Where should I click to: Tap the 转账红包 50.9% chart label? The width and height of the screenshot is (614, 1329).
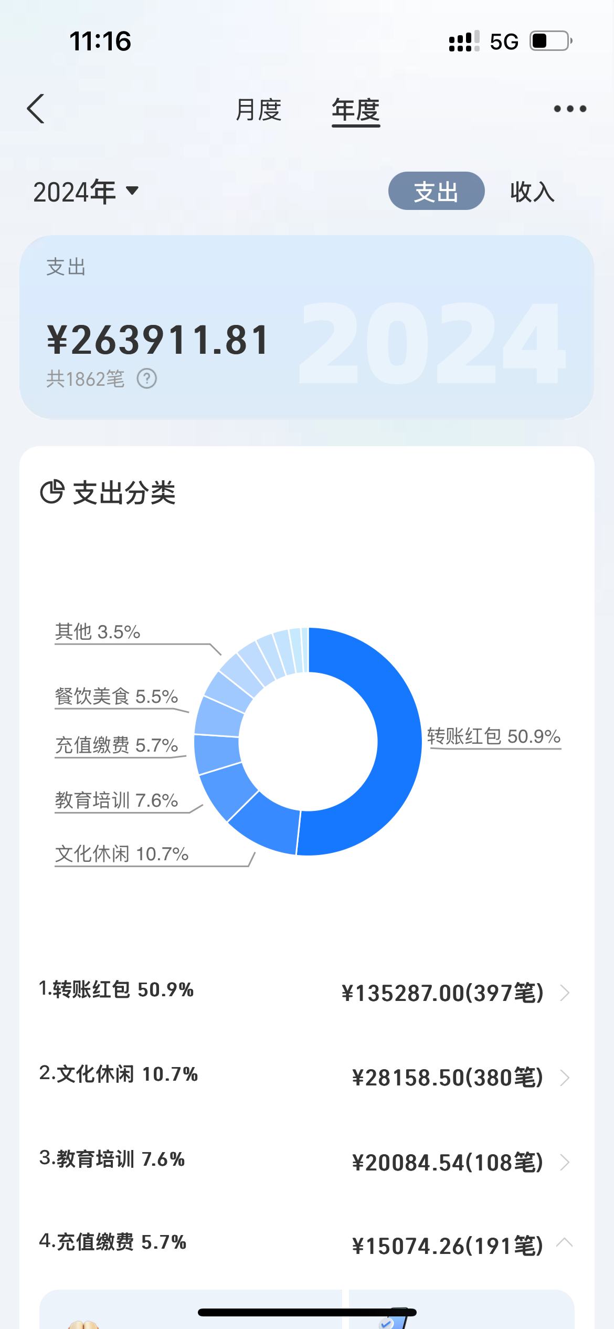tap(494, 736)
